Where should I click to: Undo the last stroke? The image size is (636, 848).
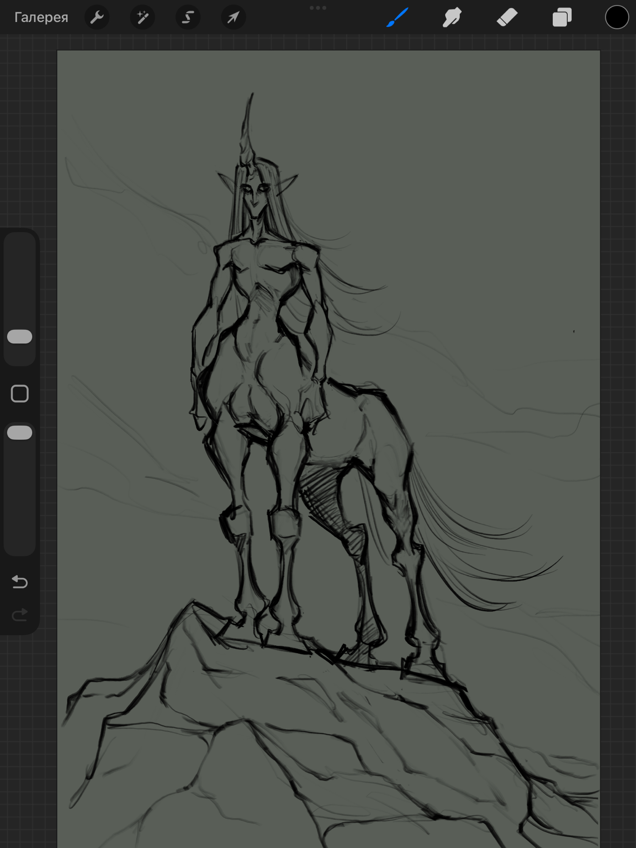(20, 582)
